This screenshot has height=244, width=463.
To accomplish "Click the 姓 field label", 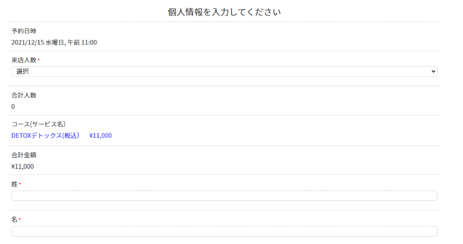I will pyautogui.click(x=15, y=184).
